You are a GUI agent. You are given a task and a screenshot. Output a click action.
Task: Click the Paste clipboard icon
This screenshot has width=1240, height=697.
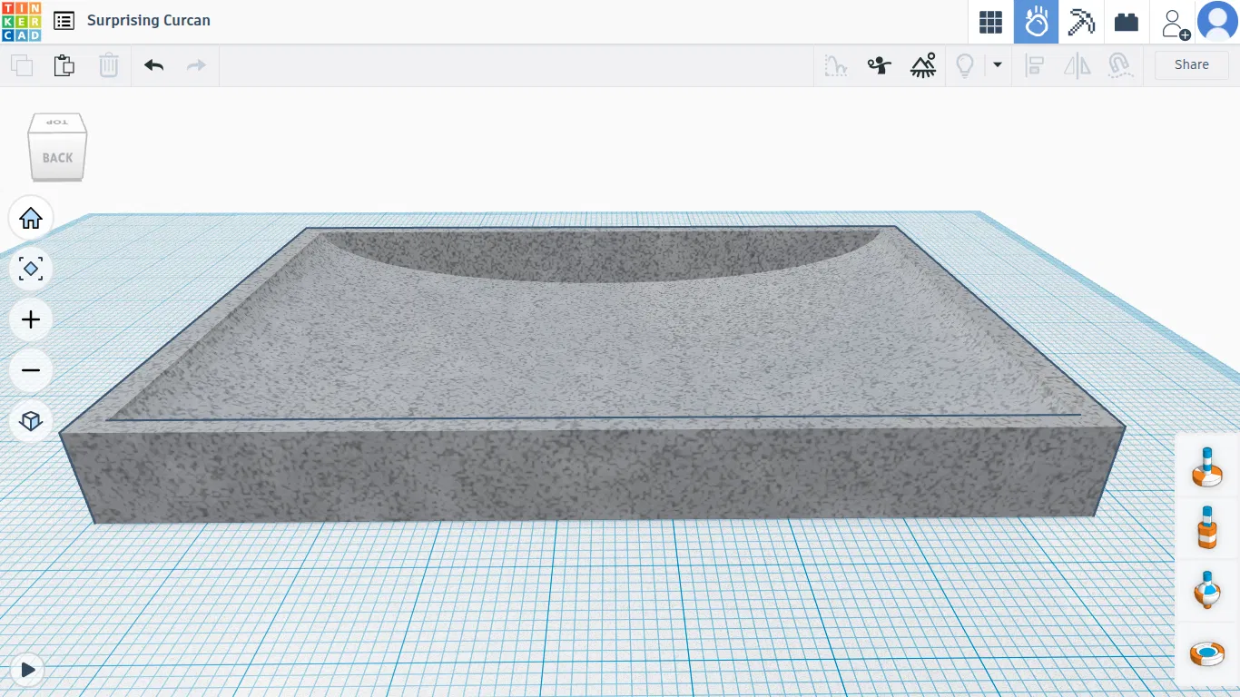[x=64, y=65]
